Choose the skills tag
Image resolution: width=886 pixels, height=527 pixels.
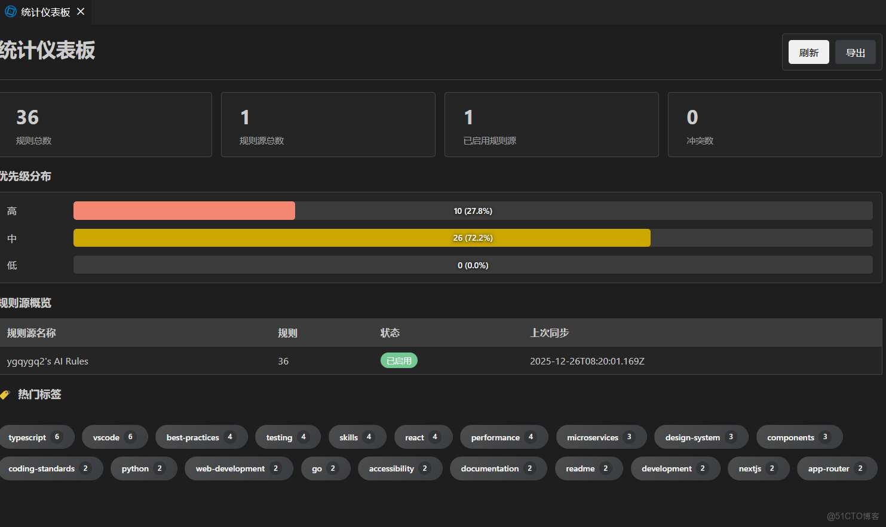click(x=357, y=437)
